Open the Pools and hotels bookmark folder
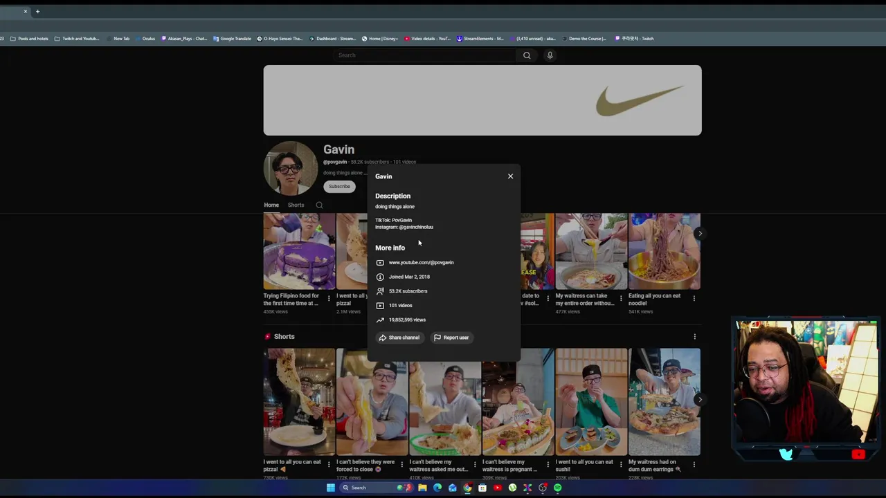 [x=29, y=39]
